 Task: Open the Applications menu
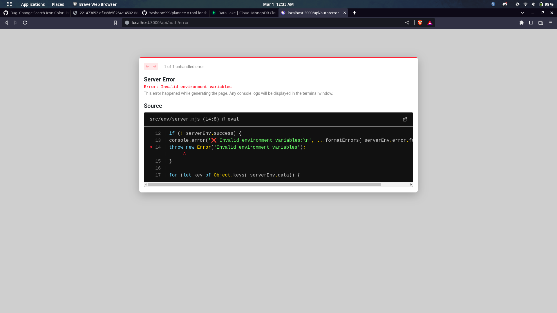pos(33,4)
